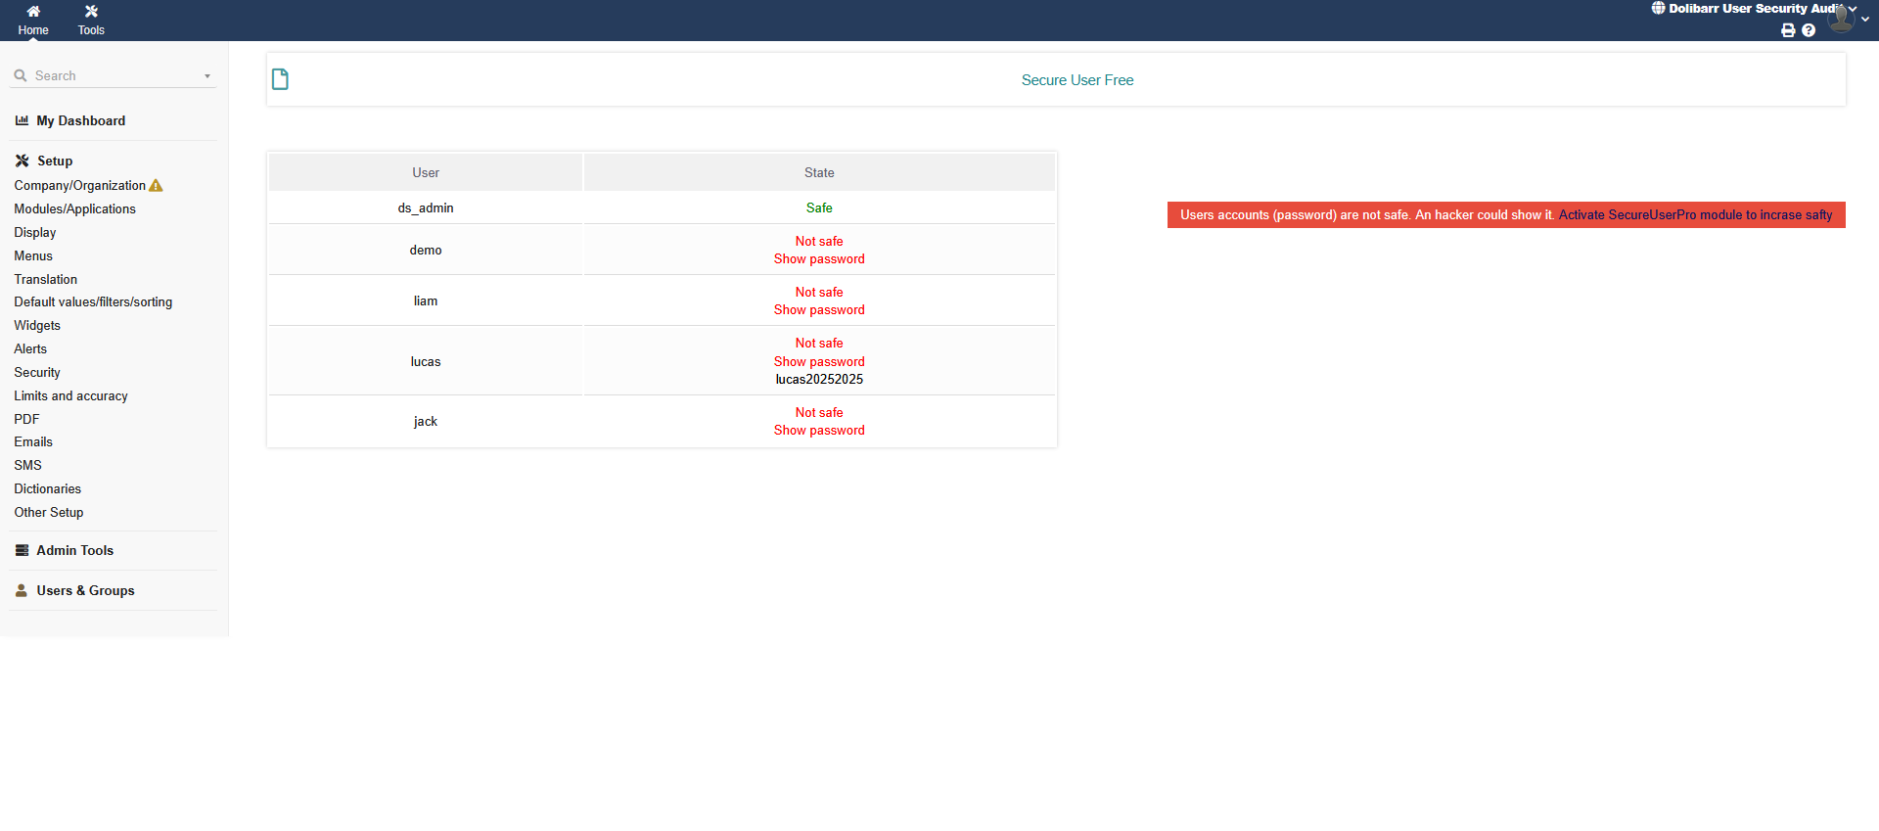1879x831 pixels.
Task: Open the Tools menu icon
Action: point(91,12)
